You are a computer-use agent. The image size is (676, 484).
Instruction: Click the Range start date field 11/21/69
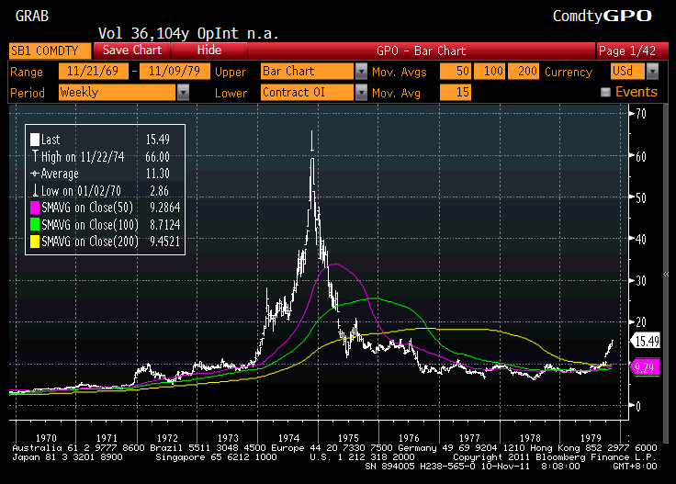[91, 72]
